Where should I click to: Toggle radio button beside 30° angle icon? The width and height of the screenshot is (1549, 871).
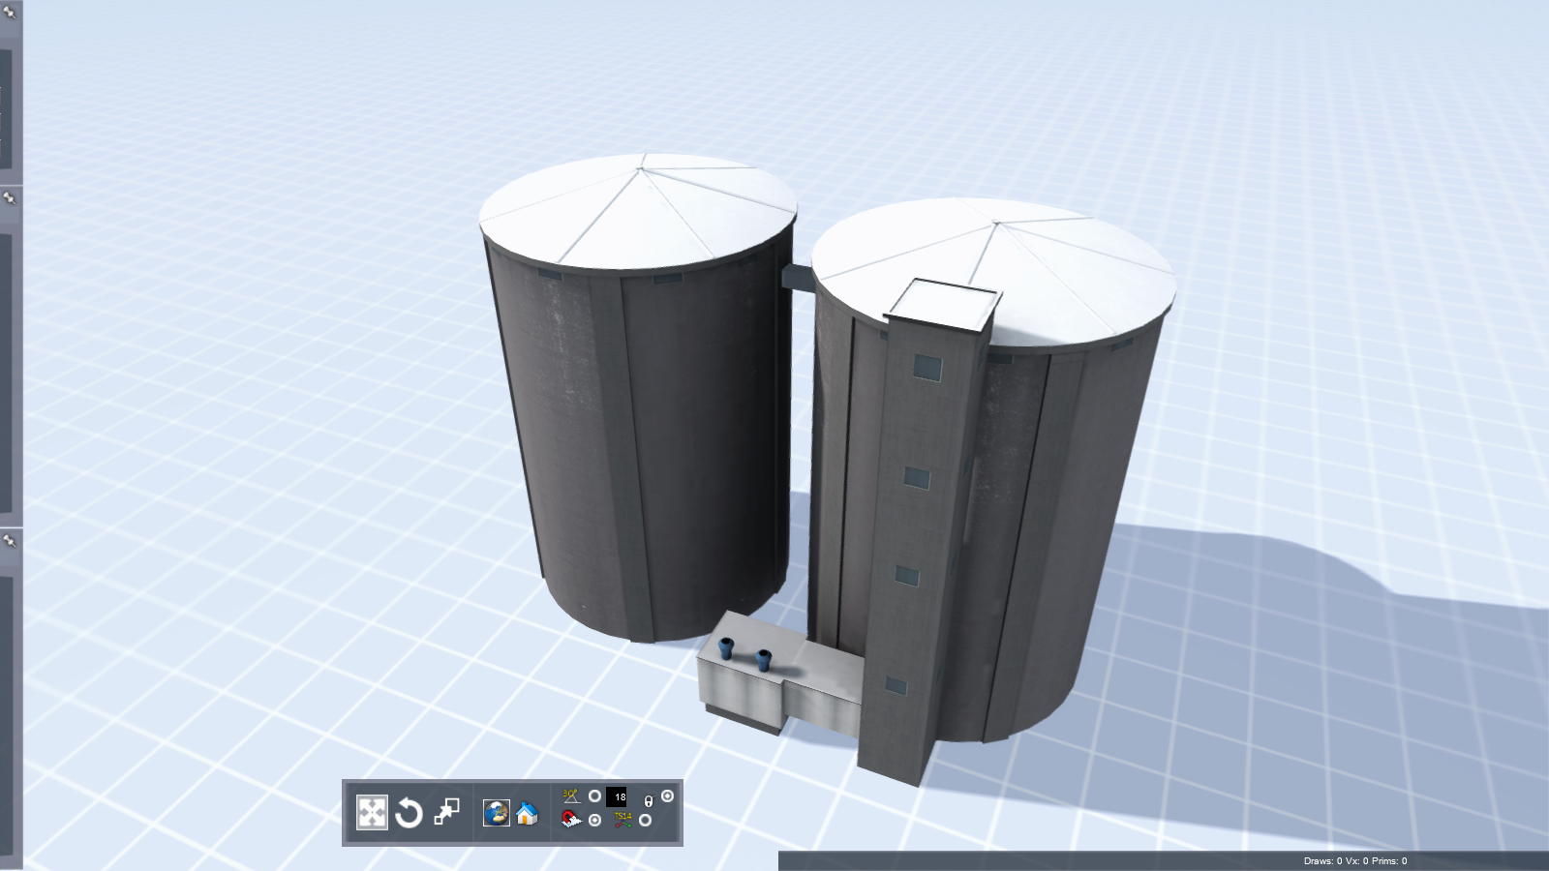tap(594, 796)
